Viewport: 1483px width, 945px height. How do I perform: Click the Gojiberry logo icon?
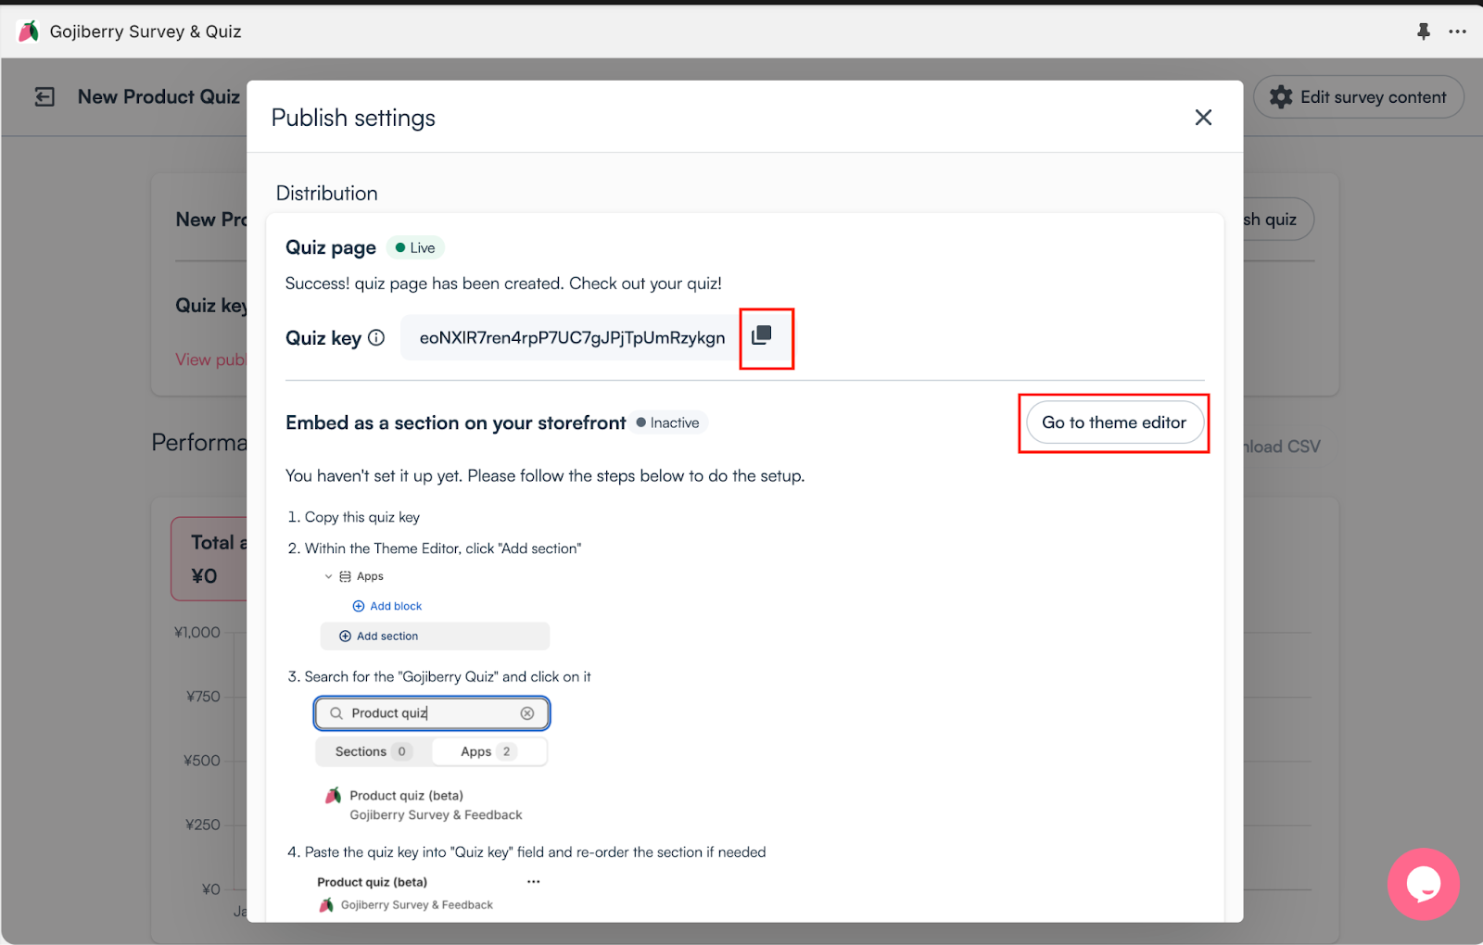(29, 31)
